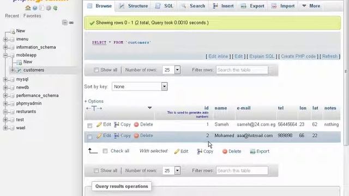
Task: Click With selected Export icon
Action: click(x=252, y=151)
